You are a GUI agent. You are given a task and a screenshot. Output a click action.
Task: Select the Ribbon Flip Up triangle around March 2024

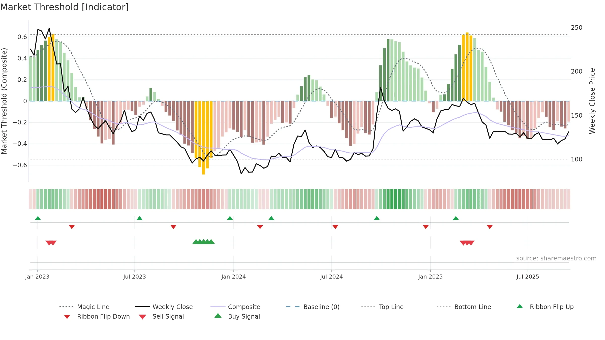(x=271, y=218)
